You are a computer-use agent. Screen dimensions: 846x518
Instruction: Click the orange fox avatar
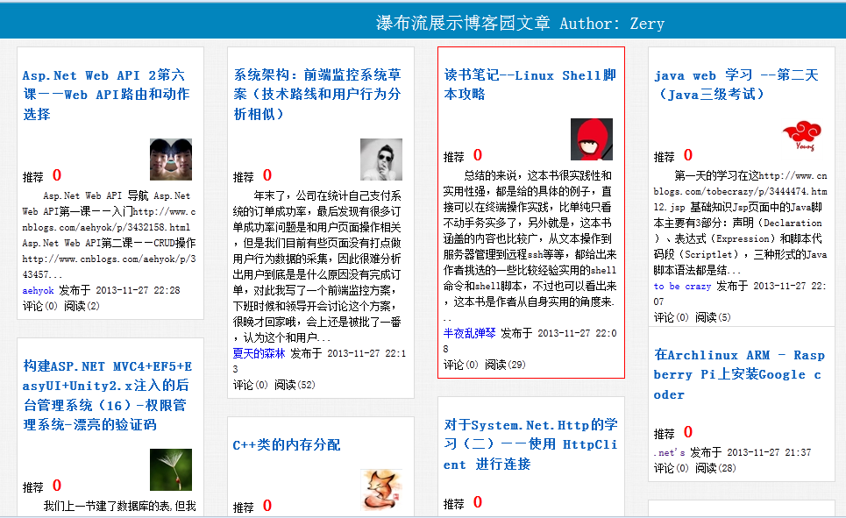[x=381, y=490]
